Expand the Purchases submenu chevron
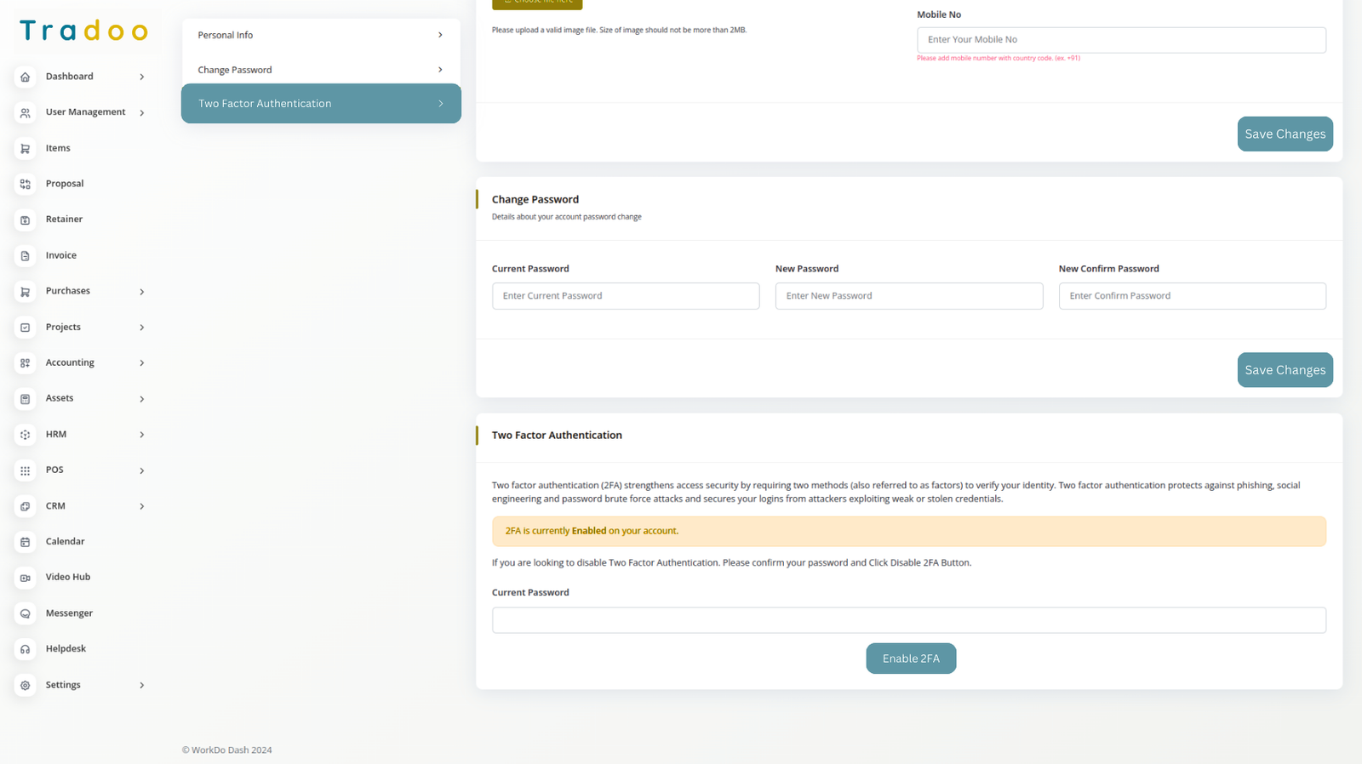This screenshot has width=1362, height=764. pyautogui.click(x=142, y=292)
